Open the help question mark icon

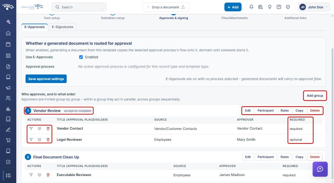[x=279, y=7]
